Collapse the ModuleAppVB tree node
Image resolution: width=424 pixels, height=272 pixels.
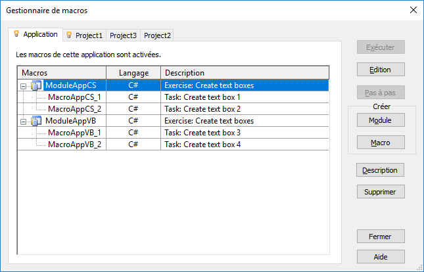tap(24, 121)
